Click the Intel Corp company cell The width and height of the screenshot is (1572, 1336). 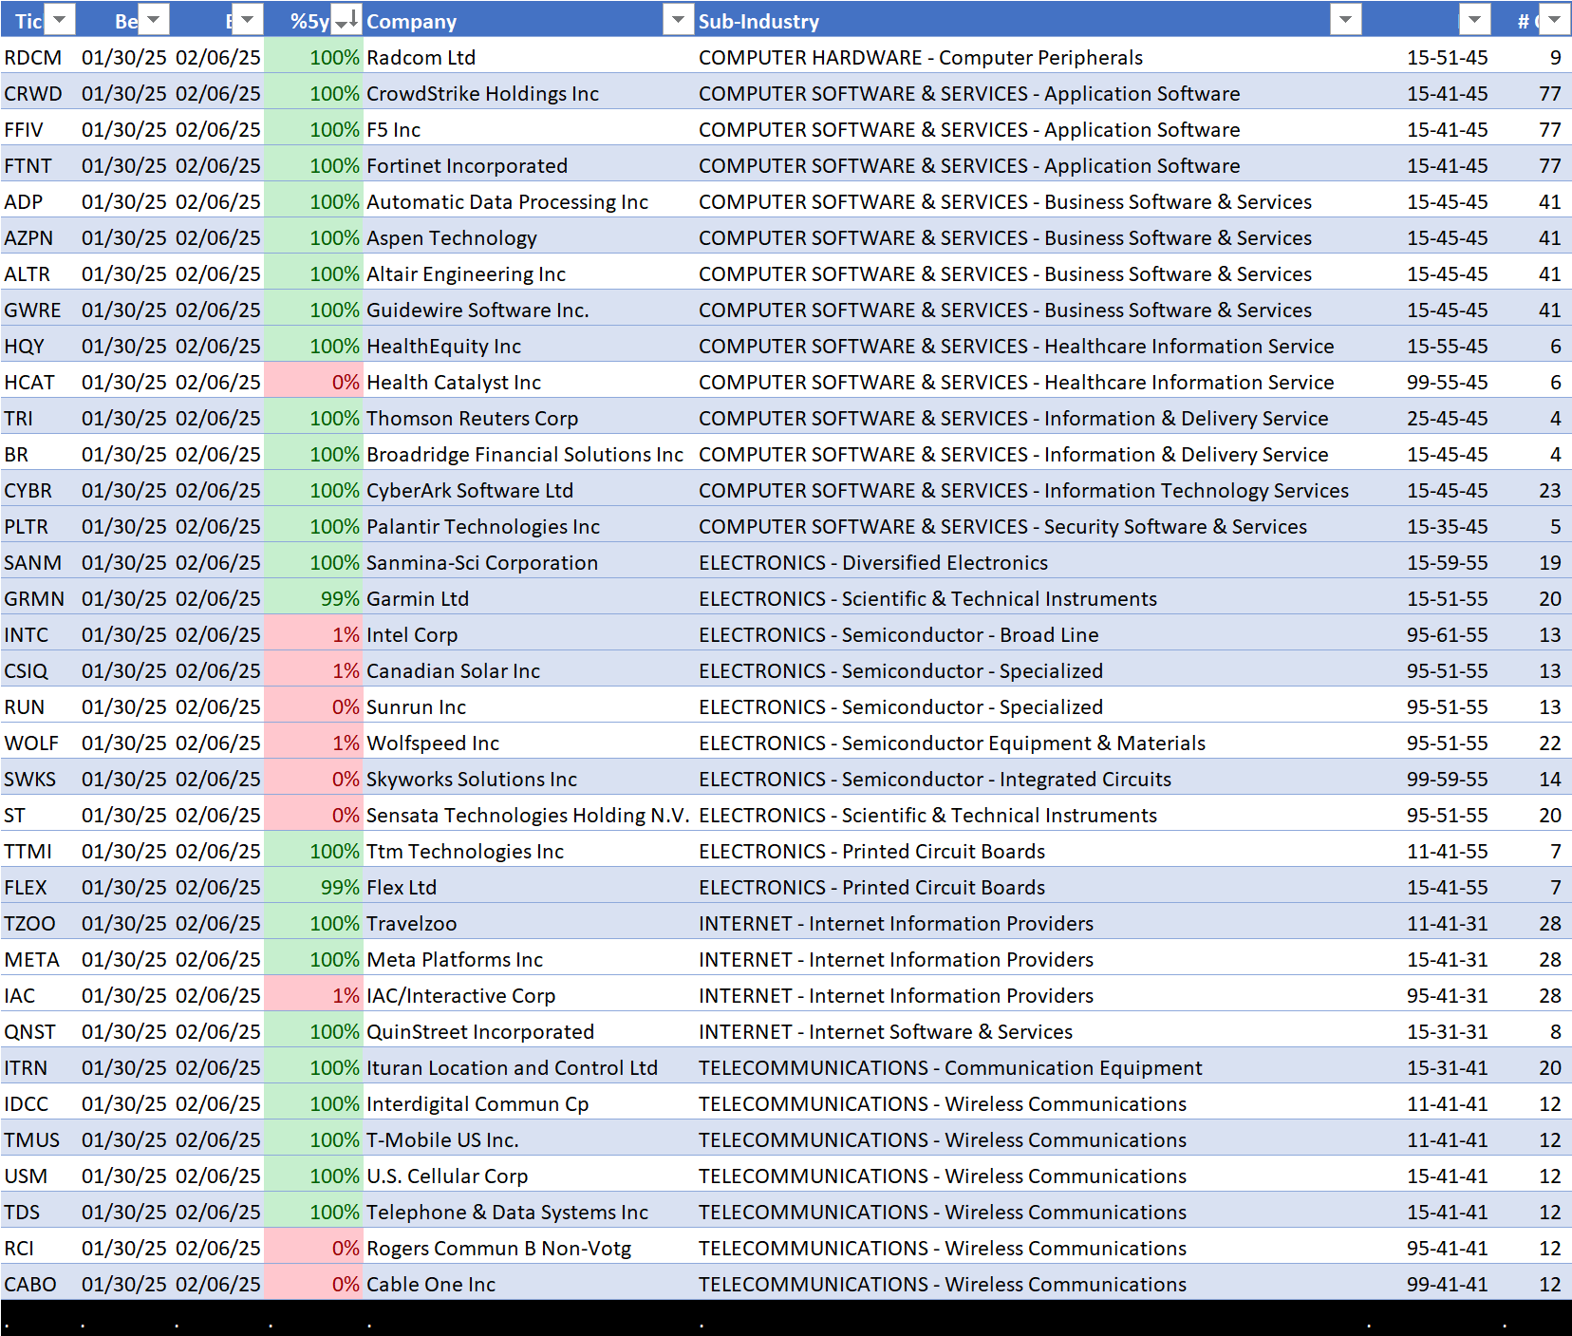pyautogui.click(x=529, y=634)
